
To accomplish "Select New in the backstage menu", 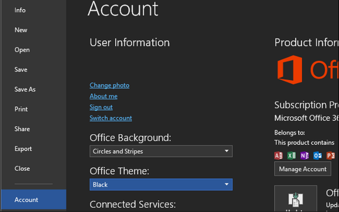I will tap(21, 30).
